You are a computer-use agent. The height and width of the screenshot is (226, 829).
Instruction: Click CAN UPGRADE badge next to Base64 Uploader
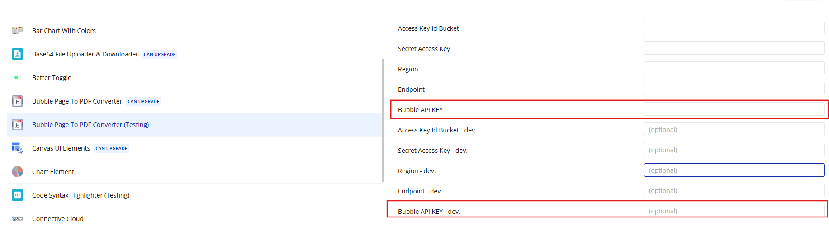pyautogui.click(x=160, y=55)
